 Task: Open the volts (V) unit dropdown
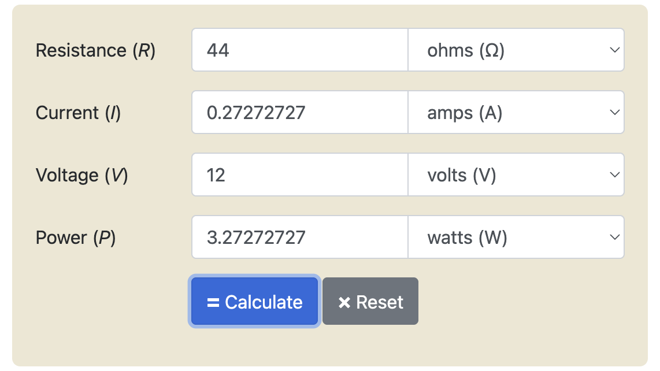516,175
